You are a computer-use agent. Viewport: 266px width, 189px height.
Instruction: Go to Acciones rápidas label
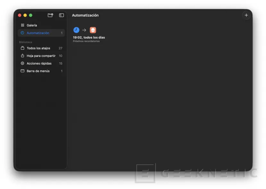pos(39,63)
